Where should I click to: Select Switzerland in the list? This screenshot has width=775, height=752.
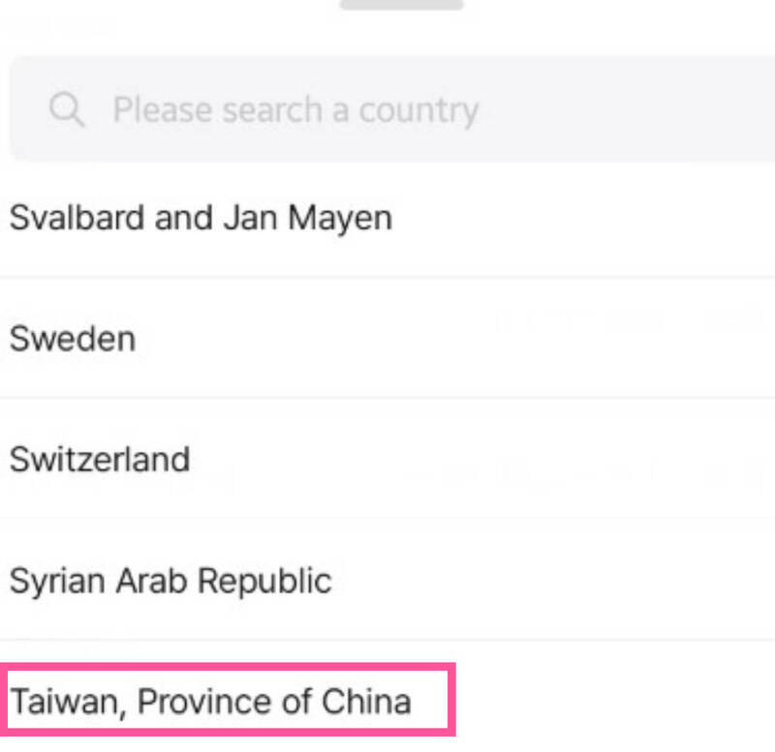point(387,459)
